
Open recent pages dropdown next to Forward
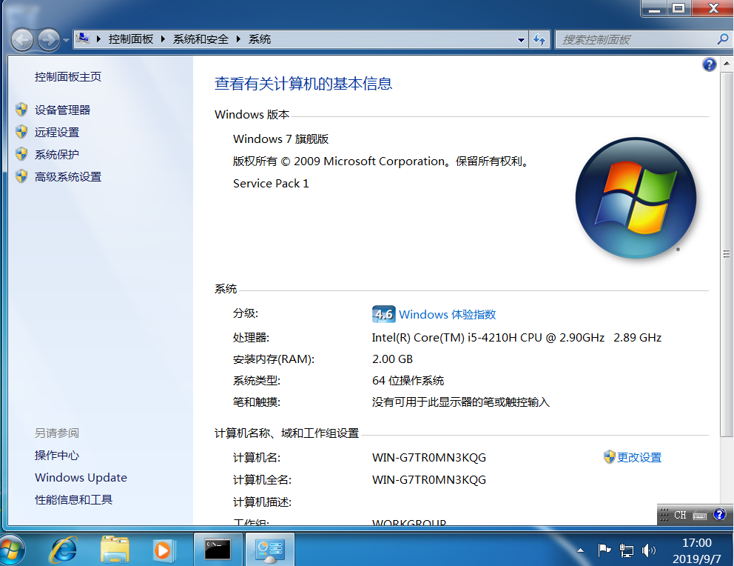click(x=66, y=40)
